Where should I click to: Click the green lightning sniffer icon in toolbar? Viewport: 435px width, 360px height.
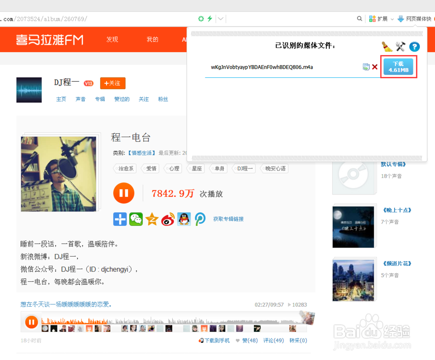[211, 19]
